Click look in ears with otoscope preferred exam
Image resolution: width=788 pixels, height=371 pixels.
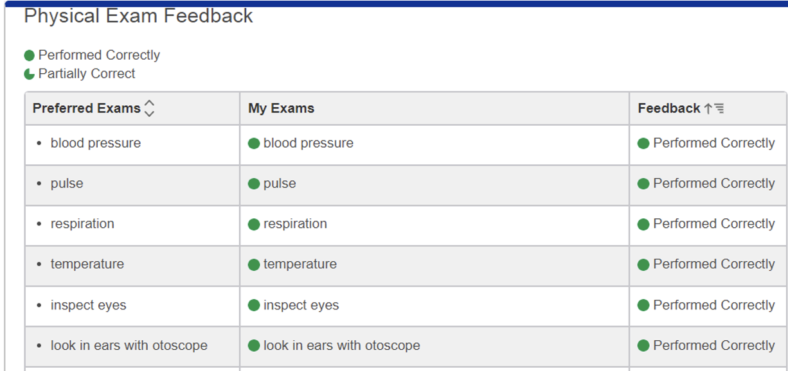point(129,346)
